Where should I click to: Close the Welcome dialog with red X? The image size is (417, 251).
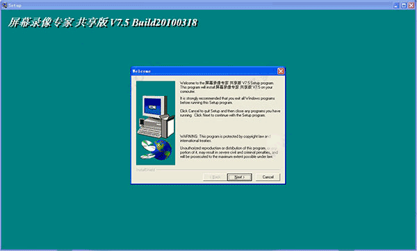[281, 71]
